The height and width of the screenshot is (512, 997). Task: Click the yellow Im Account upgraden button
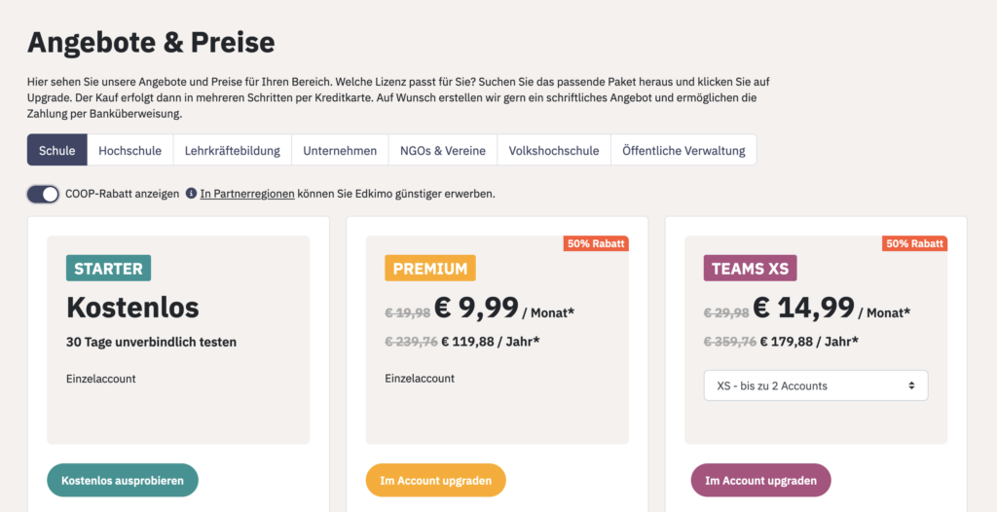click(x=435, y=480)
